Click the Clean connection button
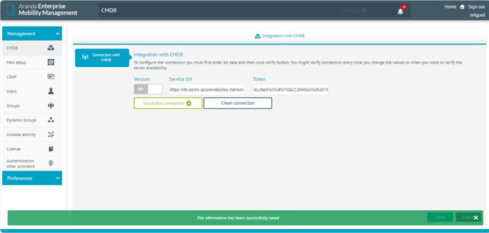489x233 pixels. [238, 103]
